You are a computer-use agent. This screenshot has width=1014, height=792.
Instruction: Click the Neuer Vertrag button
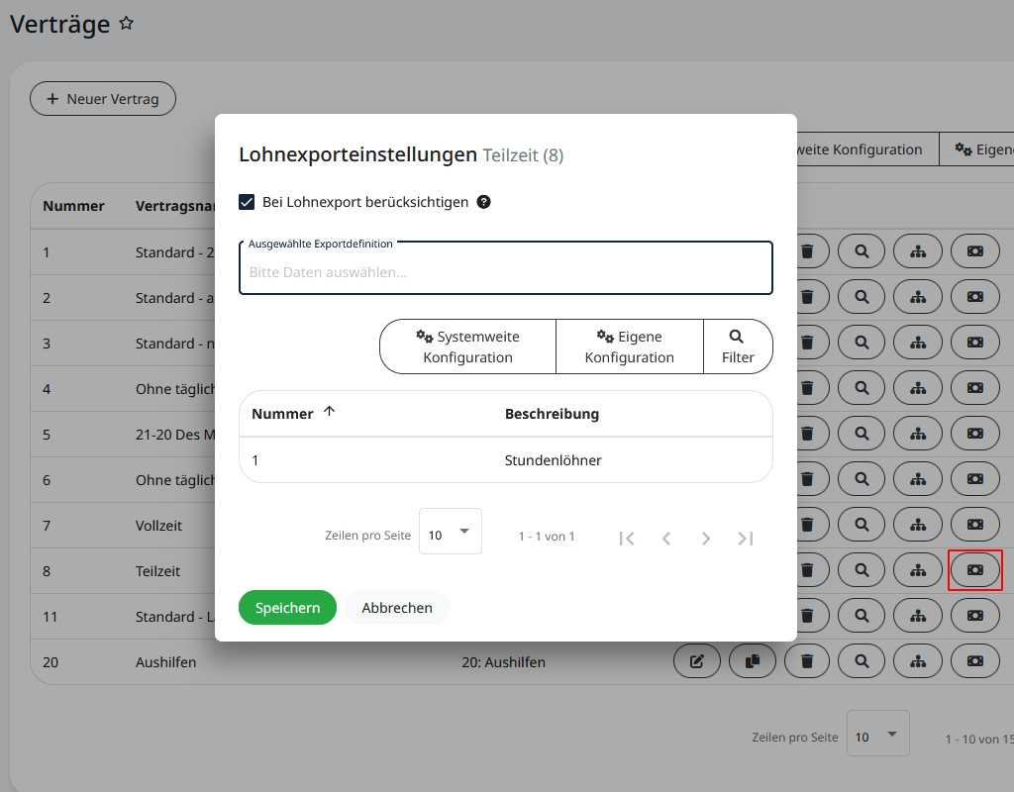[x=103, y=99]
